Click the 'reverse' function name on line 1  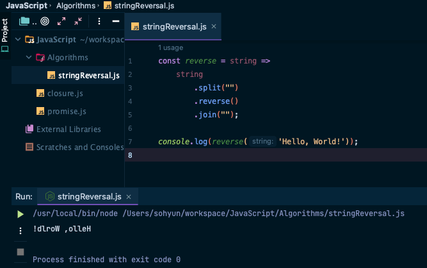201,61
